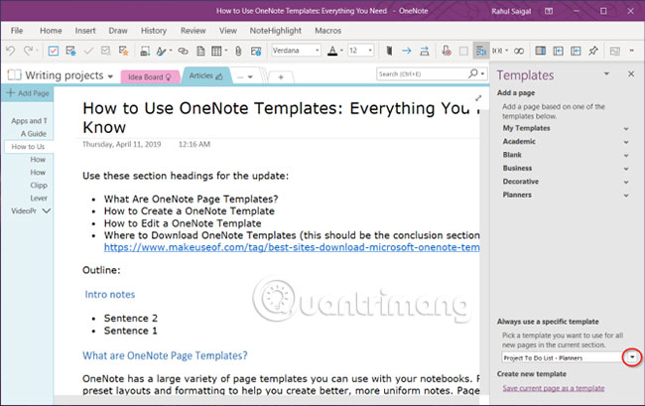Click the field brackets macro icon
The width and height of the screenshot is (645, 406).
[x=497, y=51]
